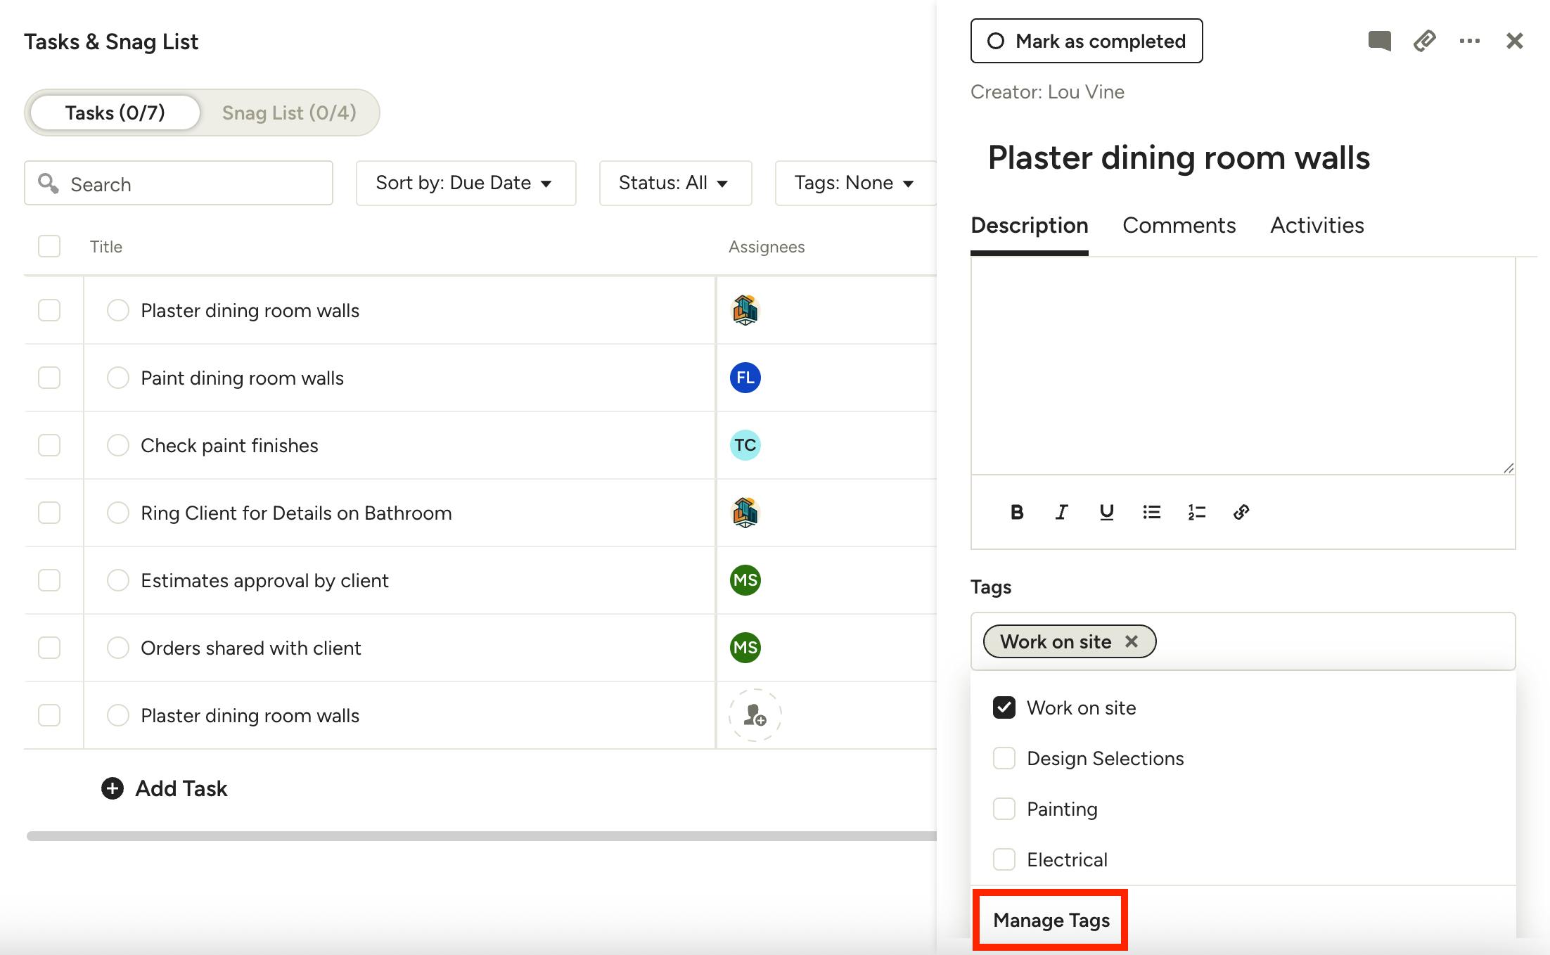This screenshot has height=955, width=1550.
Task: Remove the Work on site tag chip
Action: coord(1131,641)
